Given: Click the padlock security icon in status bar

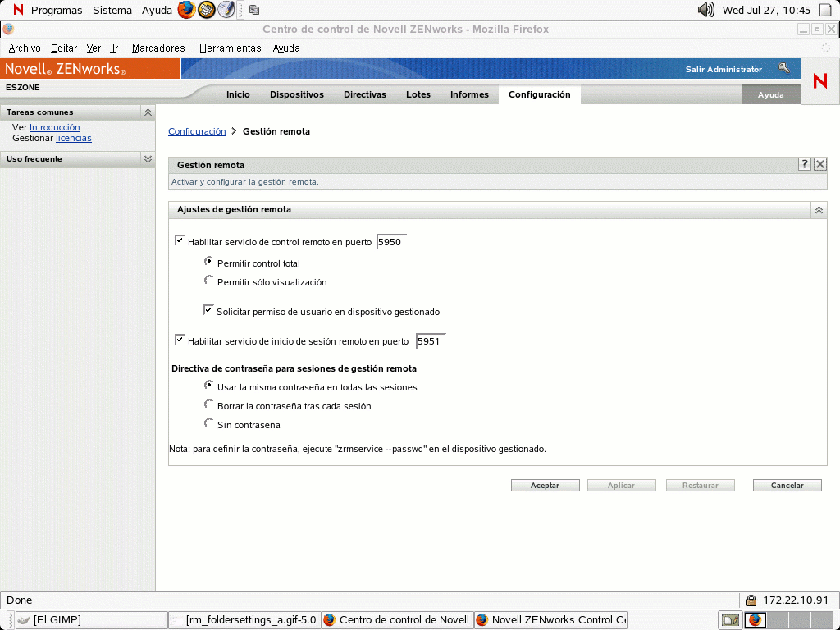Looking at the screenshot, I should click(x=751, y=600).
